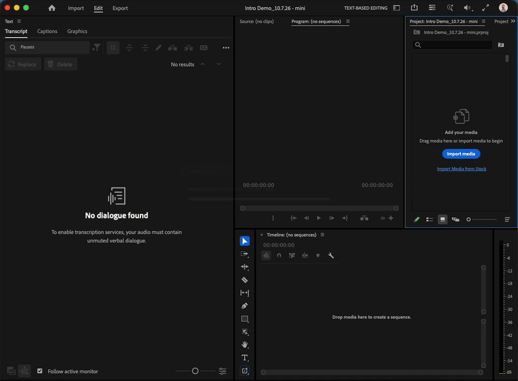Switch Project panel to Icon view
The width and height of the screenshot is (518, 381).
(x=442, y=219)
